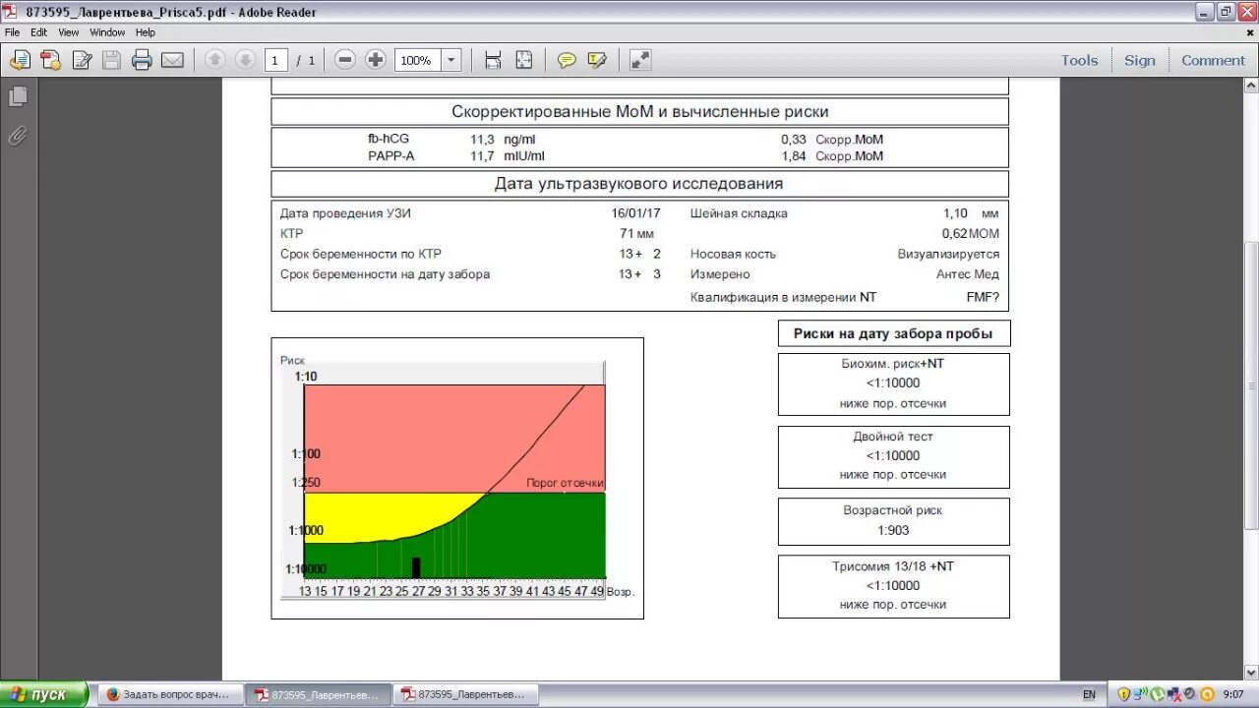The image size is (1259, 708).
Task: Click the 'Риски на дату забора пробы' header box
Action: coord(893,333)
